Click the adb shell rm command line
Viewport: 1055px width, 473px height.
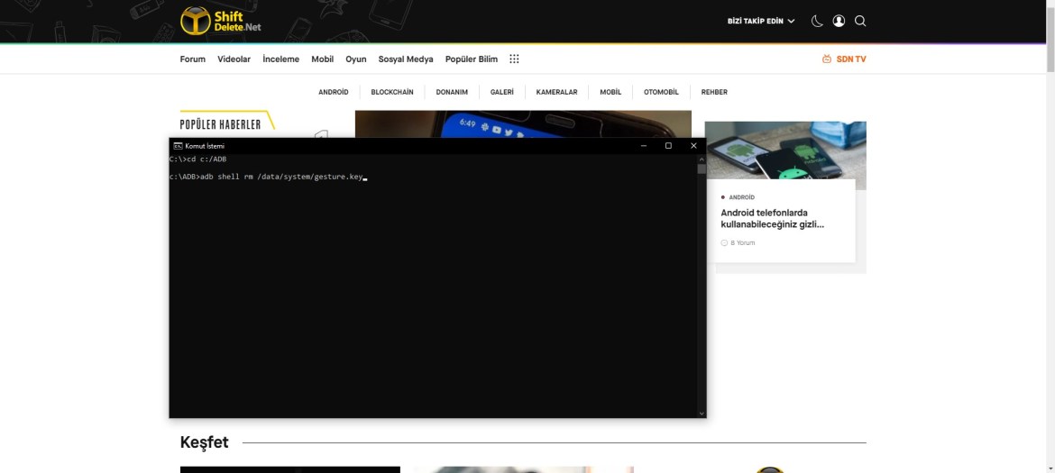(x=268, y=177)
